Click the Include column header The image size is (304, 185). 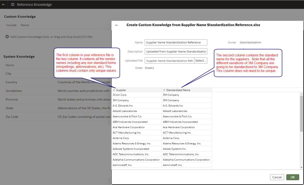click(11, 25)
